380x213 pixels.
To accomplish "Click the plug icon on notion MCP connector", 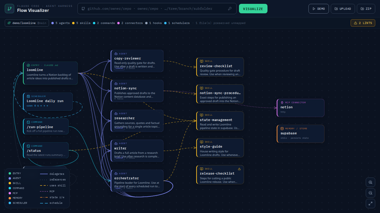I will [x=282, y=103].
